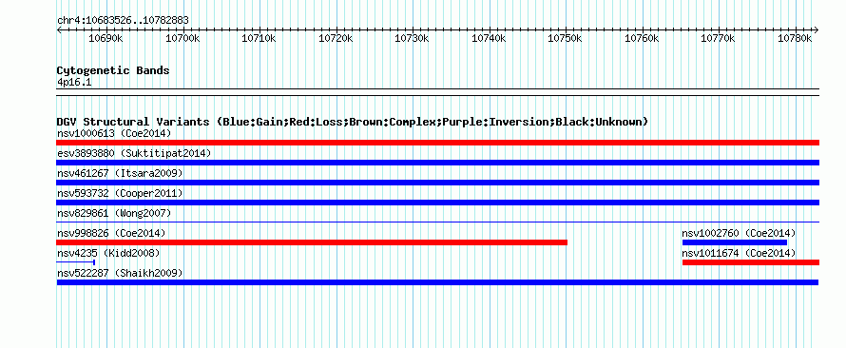Click the ruler's right end arrow
Screen dimensions: 846x348
pos(817,29)
